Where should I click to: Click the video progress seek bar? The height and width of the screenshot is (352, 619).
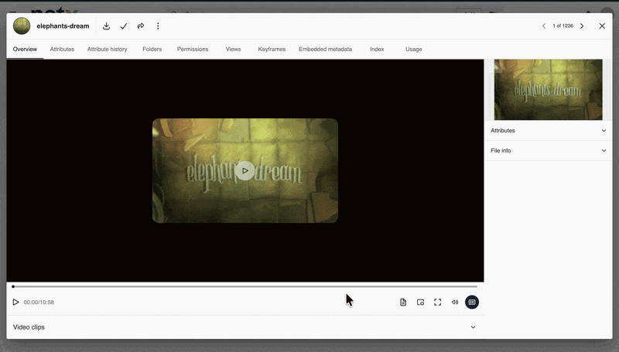[x=245, y=286]
